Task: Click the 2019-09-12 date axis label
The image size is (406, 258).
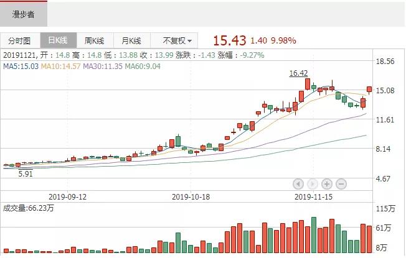Action: tap(68, 196)
